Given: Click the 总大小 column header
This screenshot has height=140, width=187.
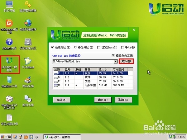Looking at the screenshot, I should [104, 69].
